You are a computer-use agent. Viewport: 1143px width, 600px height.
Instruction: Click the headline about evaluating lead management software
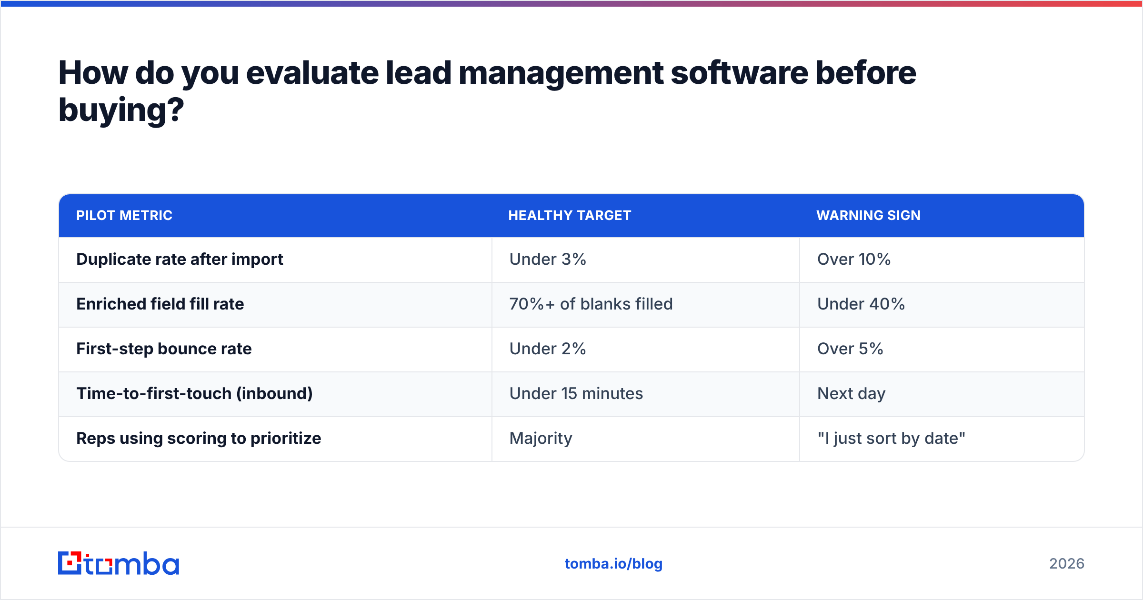487,91
